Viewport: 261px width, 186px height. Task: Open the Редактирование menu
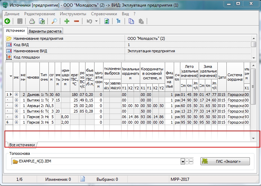point(39,14)
